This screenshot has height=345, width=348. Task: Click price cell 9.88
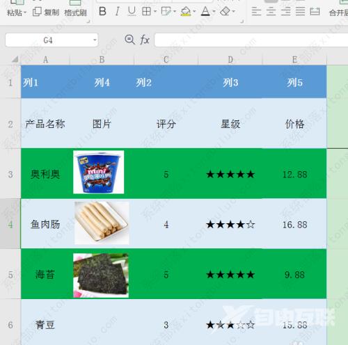click(294, 275)
